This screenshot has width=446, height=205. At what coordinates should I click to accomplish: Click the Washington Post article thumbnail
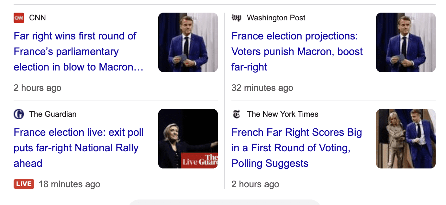coord(406,42)
